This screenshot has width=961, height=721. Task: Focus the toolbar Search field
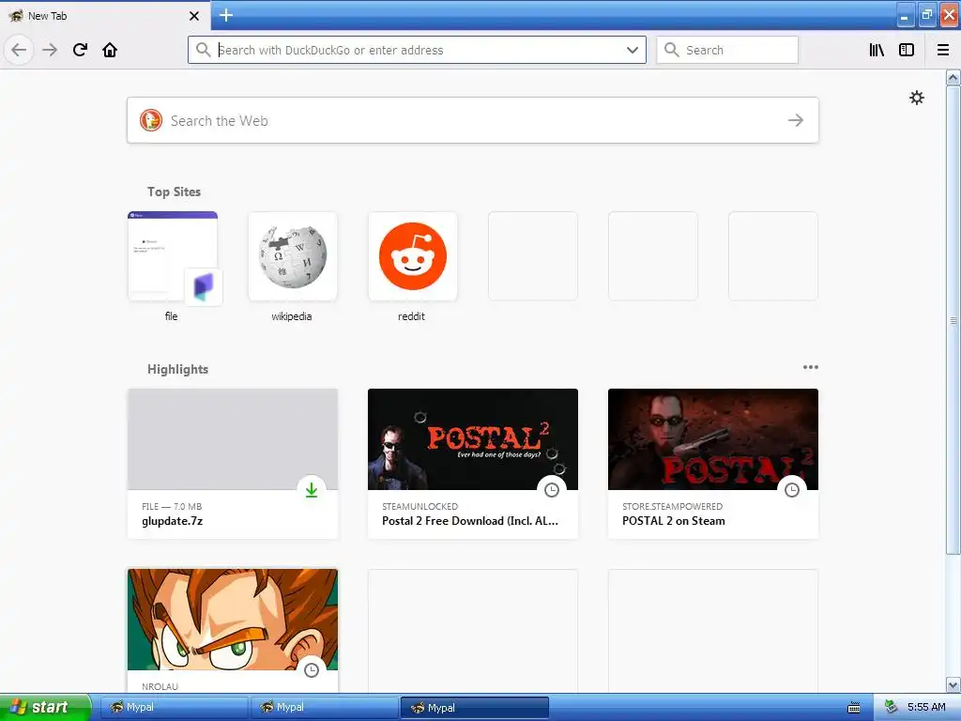tap(727, 50)
